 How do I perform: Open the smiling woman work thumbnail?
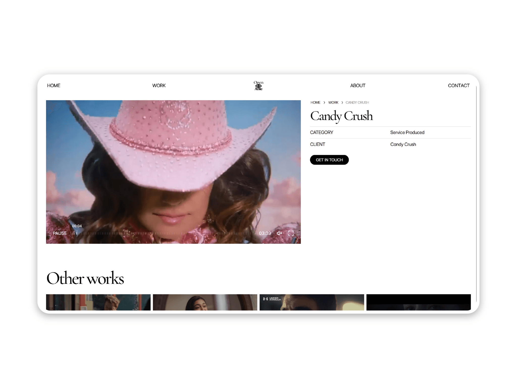pos(205,302)
